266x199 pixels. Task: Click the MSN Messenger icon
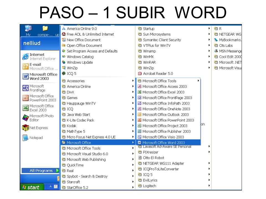[216, 51]
